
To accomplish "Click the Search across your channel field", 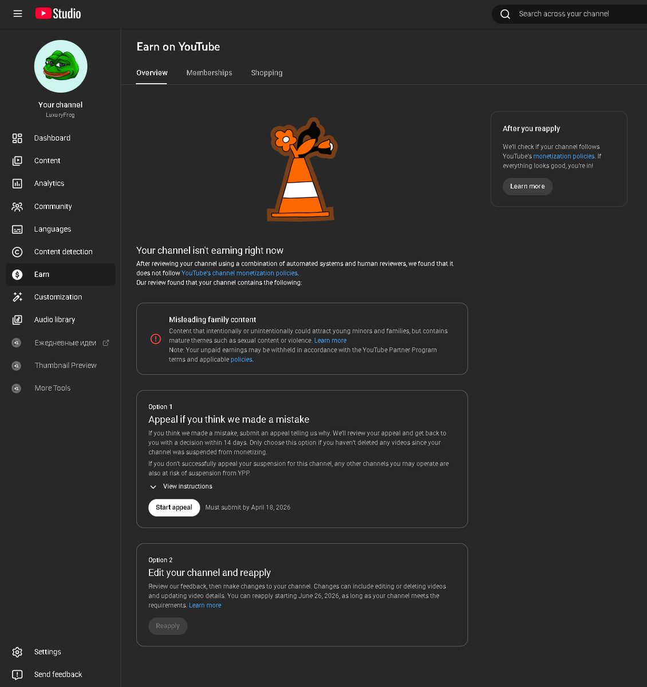I will pyautogui.click(x=570, y=14).
